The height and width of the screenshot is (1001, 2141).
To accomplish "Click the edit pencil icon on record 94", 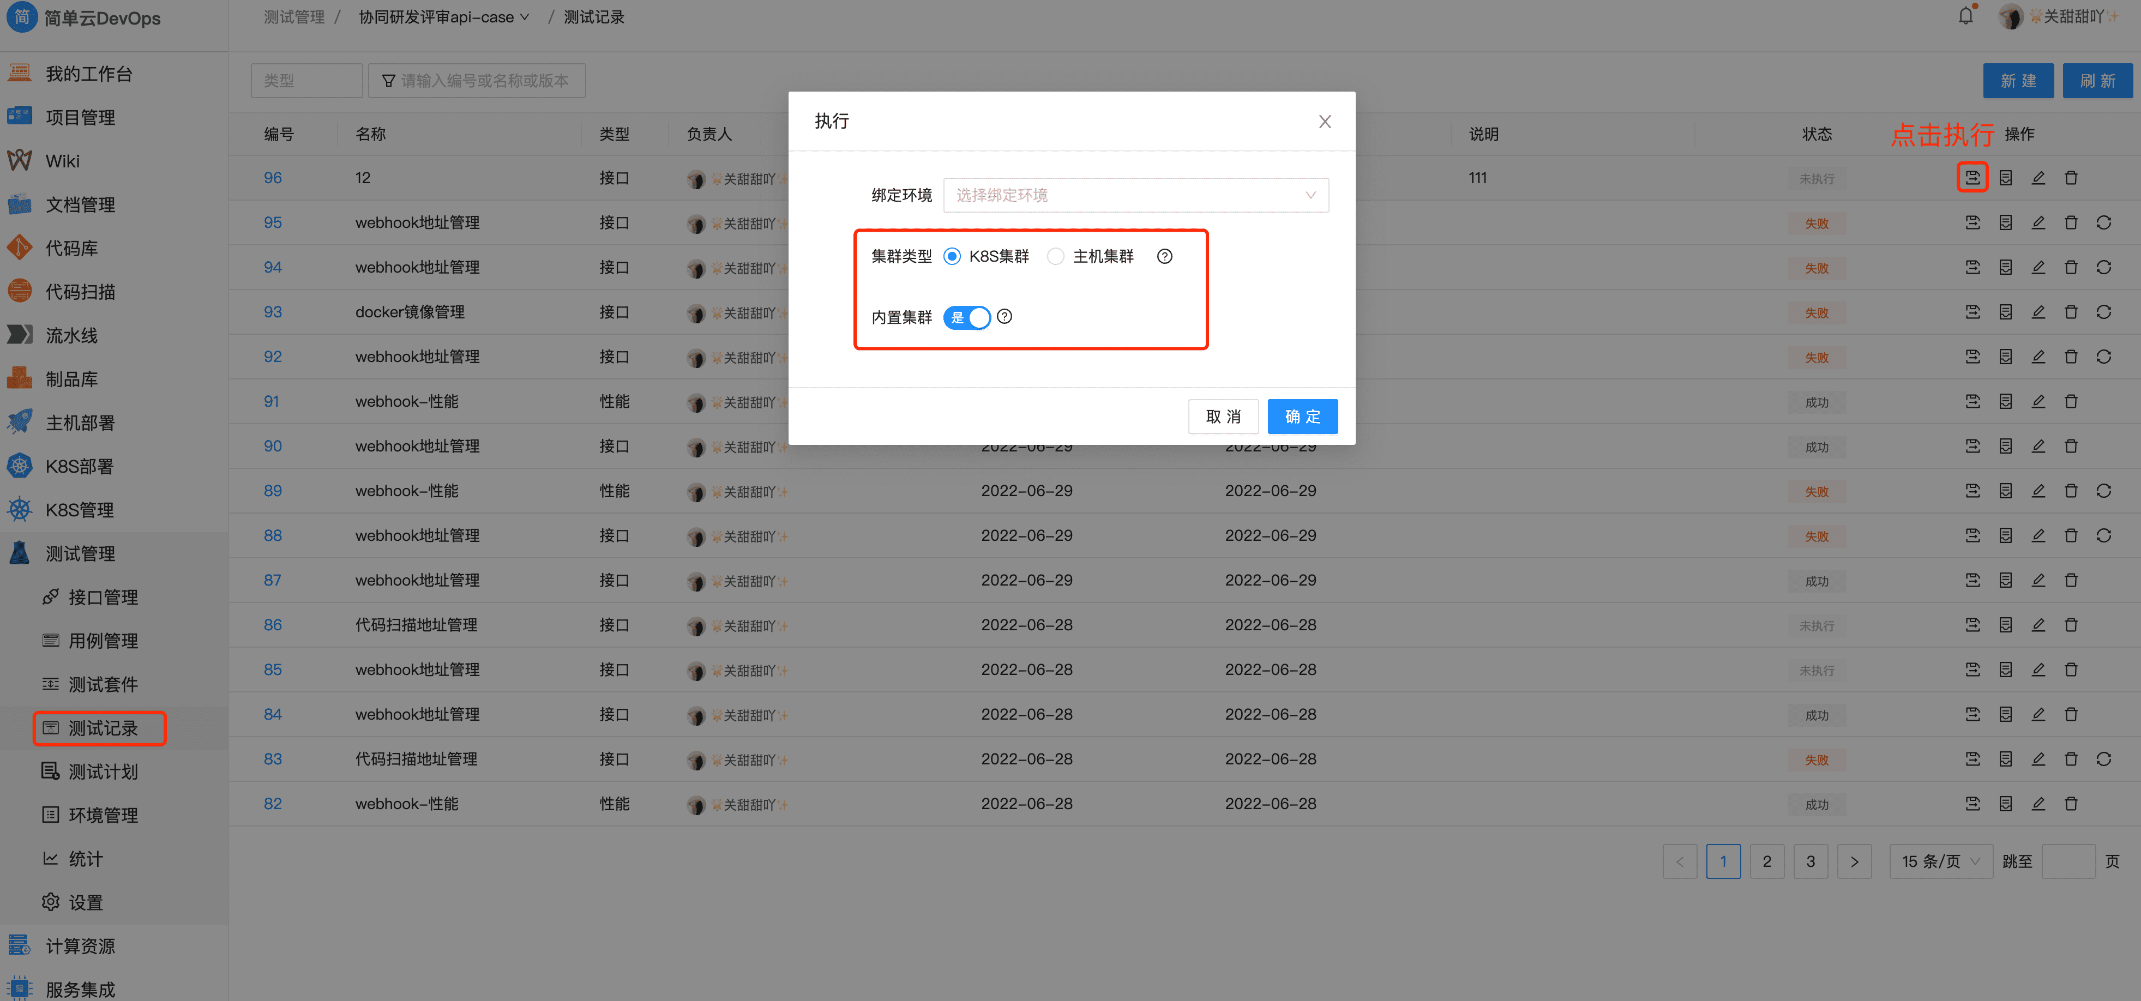I will point(2038,267).
